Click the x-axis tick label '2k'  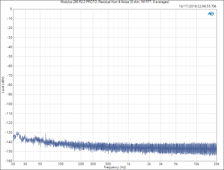149,164
